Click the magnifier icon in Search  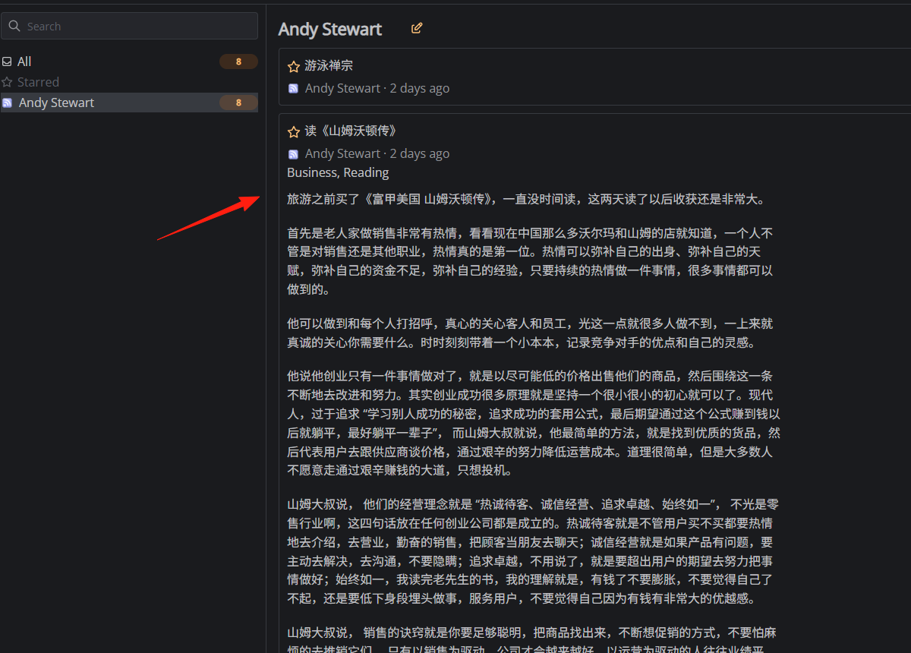tap(15, 26)
